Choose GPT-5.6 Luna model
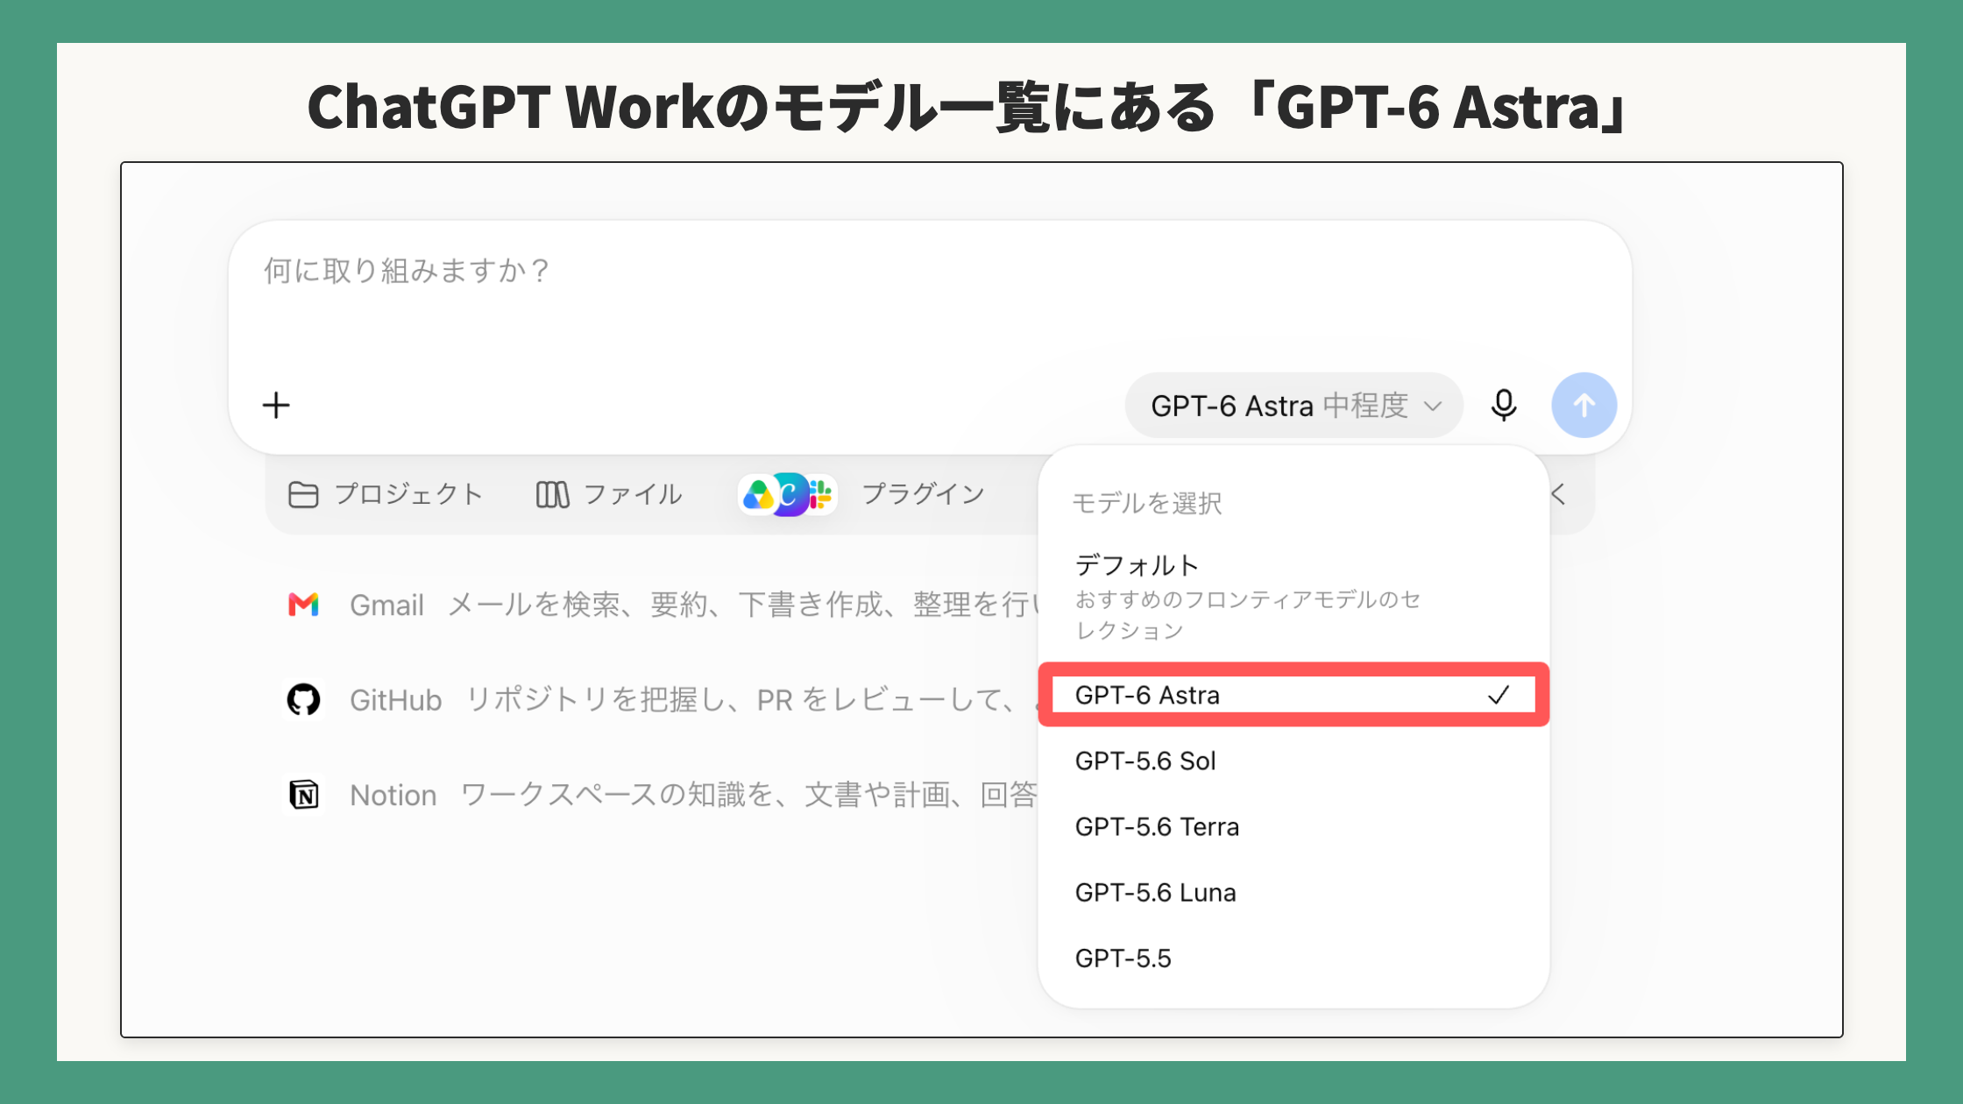1963x1104 pixels. click(1293, 892)
